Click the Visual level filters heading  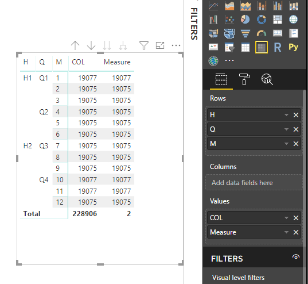pyautogui.click(x=238, y=278)
